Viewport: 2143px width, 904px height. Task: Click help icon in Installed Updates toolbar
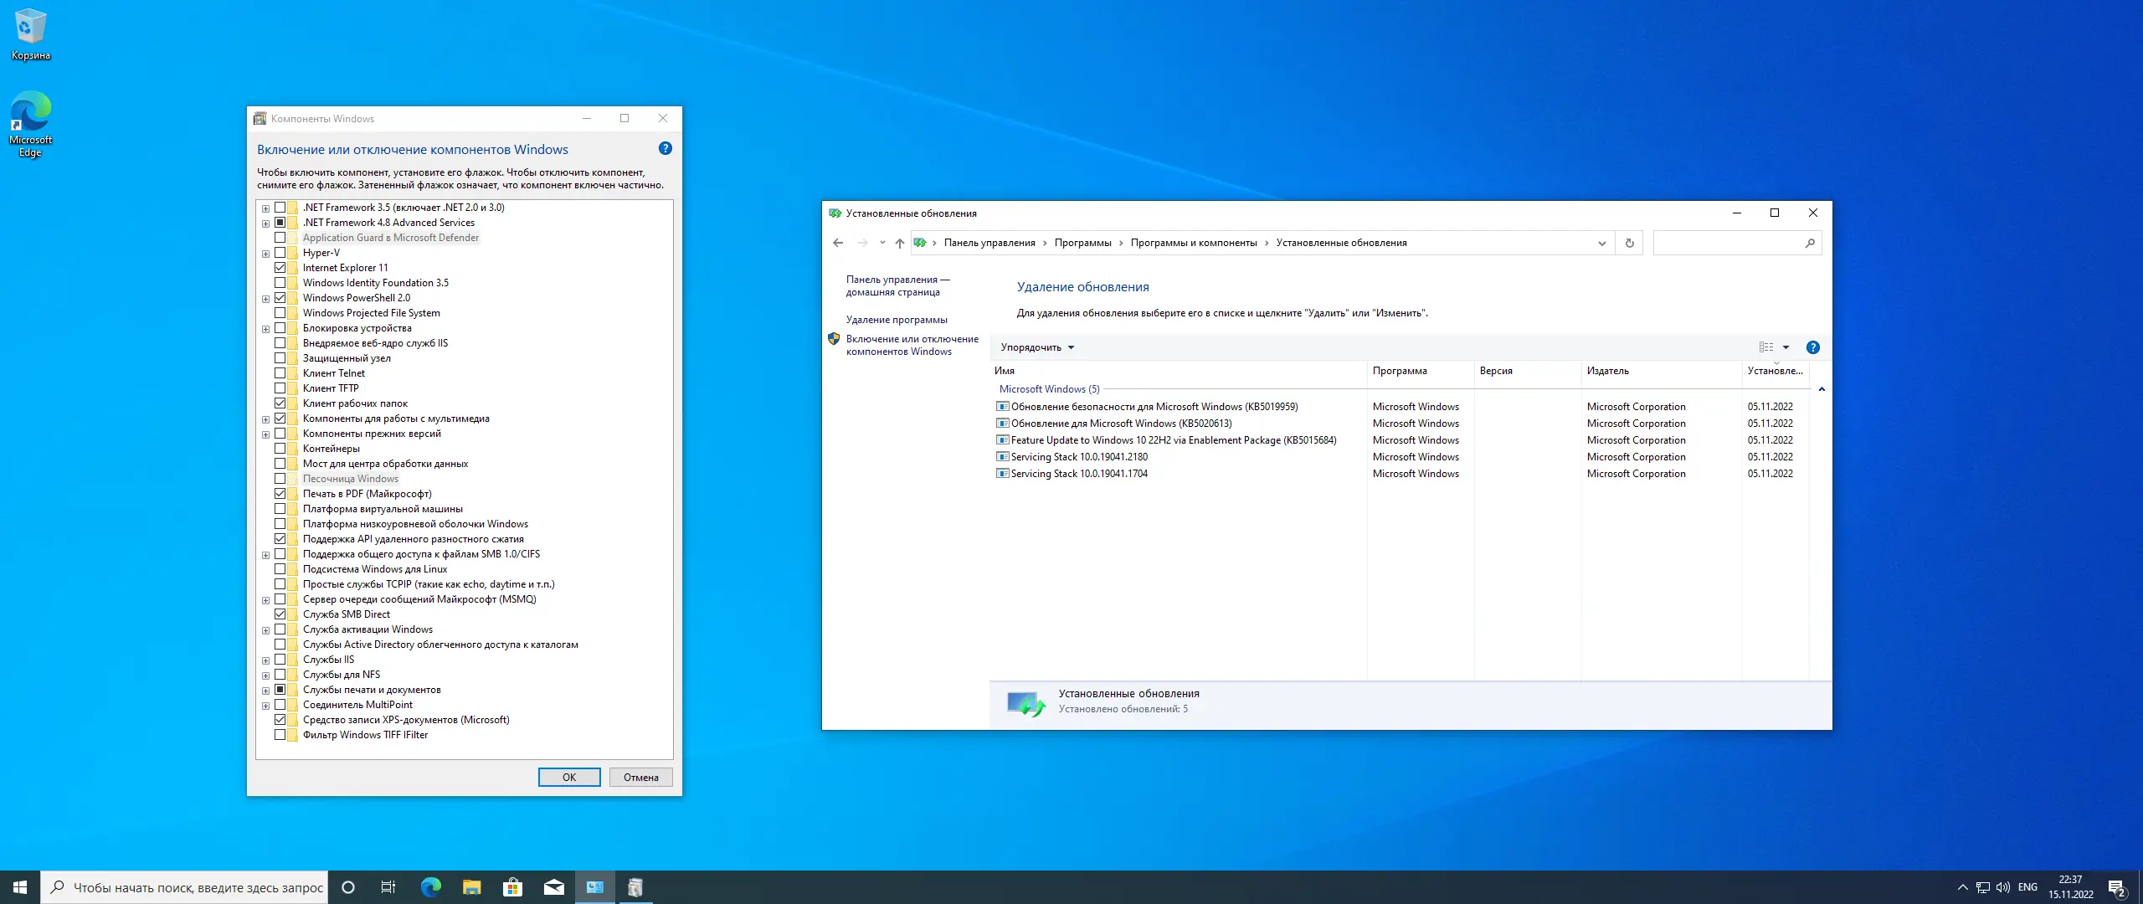pos(1812,347)
